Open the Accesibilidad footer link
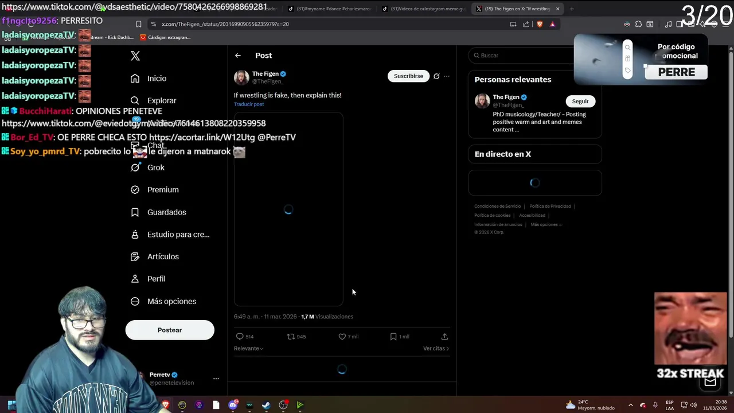Viewport: 734px width, 413px height. 532,216
